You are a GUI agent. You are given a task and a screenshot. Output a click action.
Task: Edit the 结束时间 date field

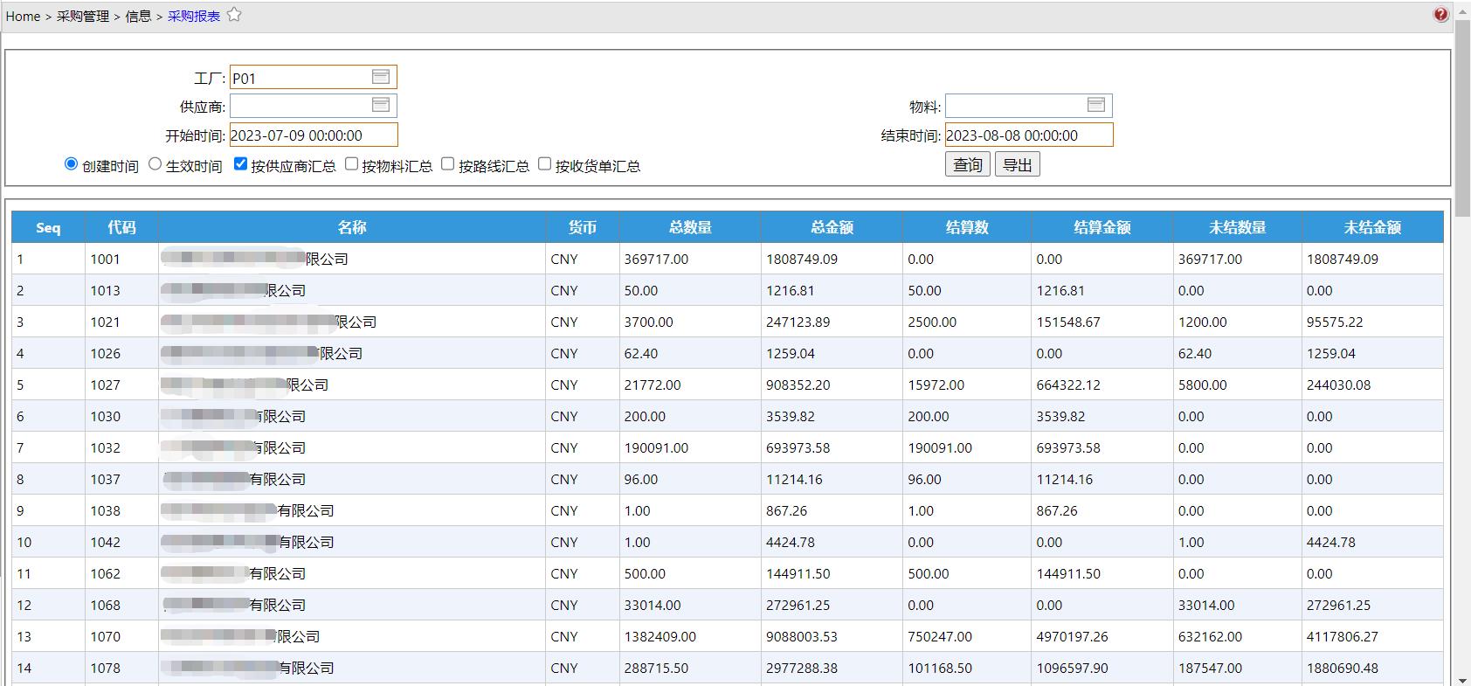click(x=1029, y=135)
